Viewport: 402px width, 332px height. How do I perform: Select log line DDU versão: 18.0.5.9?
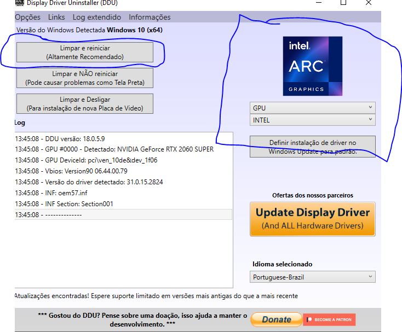coord(124,139)
